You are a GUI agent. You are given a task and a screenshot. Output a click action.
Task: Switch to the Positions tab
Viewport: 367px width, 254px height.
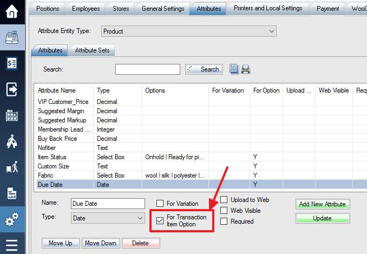[x=48, y=9]
